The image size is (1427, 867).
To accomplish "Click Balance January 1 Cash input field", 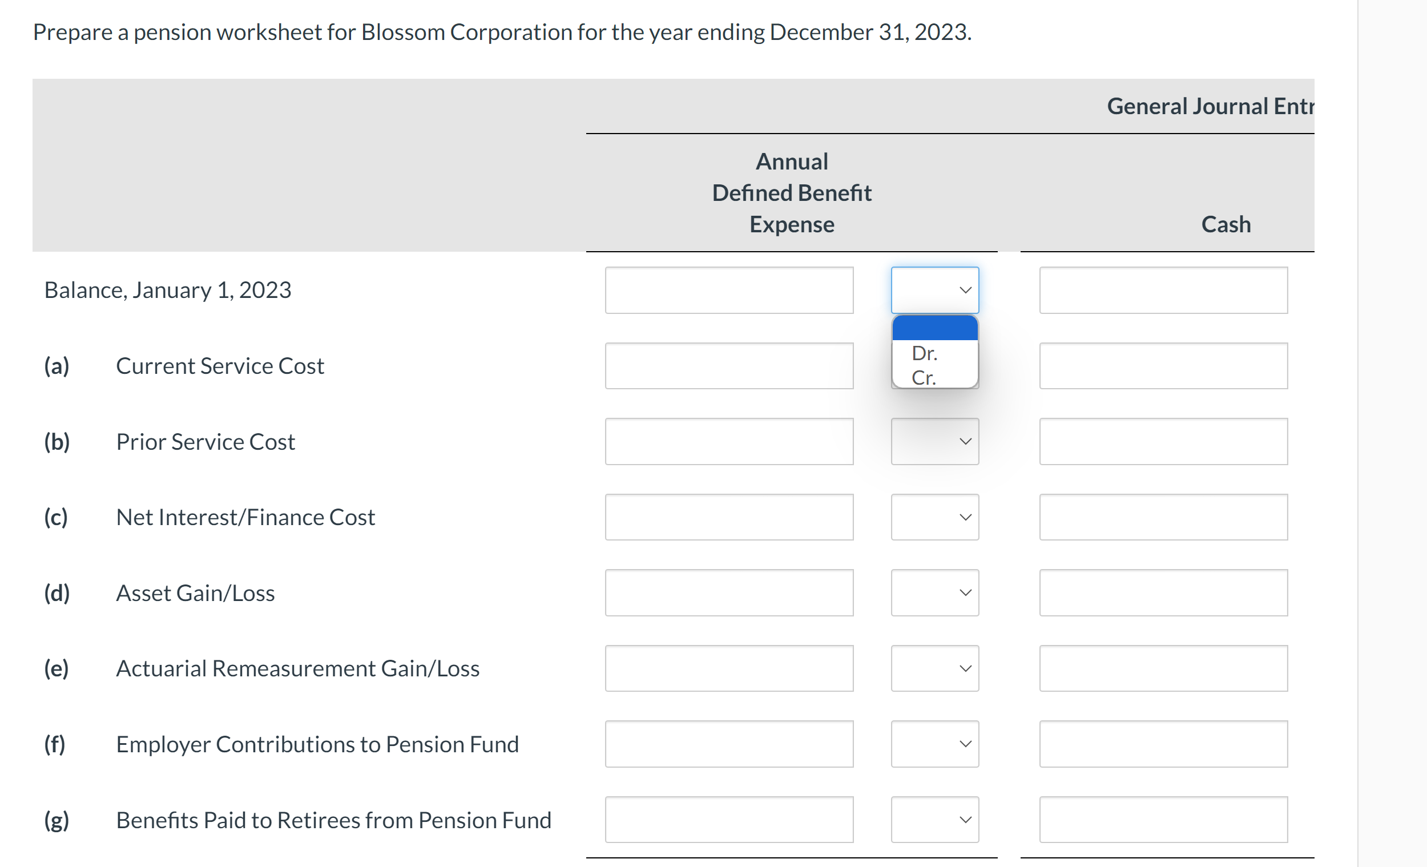I will (1163, 289).
